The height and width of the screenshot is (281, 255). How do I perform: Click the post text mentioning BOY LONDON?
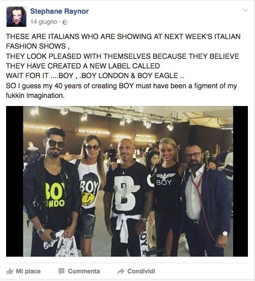pyautogui.click(x=95, y=76)
